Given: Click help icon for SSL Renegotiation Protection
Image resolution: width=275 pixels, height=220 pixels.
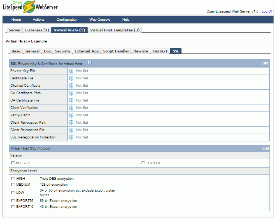Looking at the screenshot, I should 71,137.
